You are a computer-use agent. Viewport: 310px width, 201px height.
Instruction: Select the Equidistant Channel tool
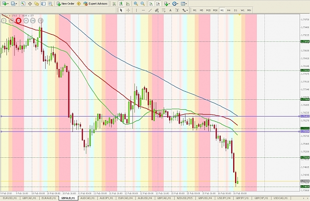tap(157, 10)
